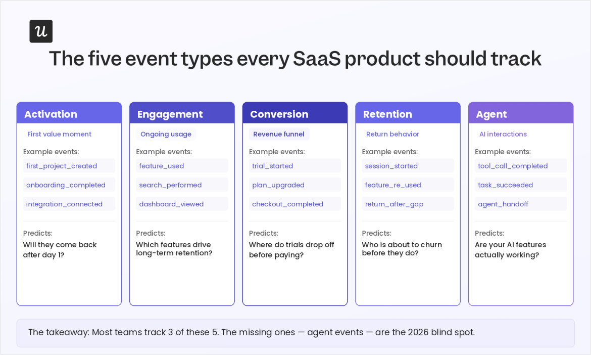Select the onboarding_completed event chip
The width and height of the screenshot is (591, 355).
click(x=69, y=185)
